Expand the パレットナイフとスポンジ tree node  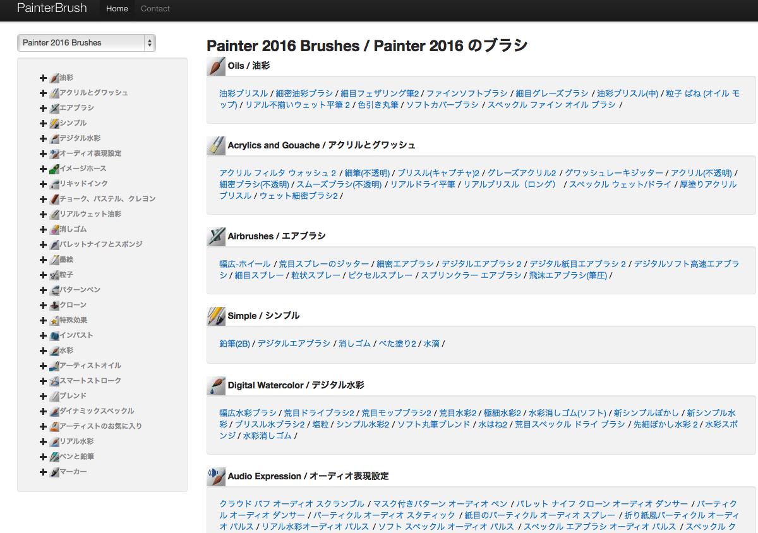(x=43, y=244)
